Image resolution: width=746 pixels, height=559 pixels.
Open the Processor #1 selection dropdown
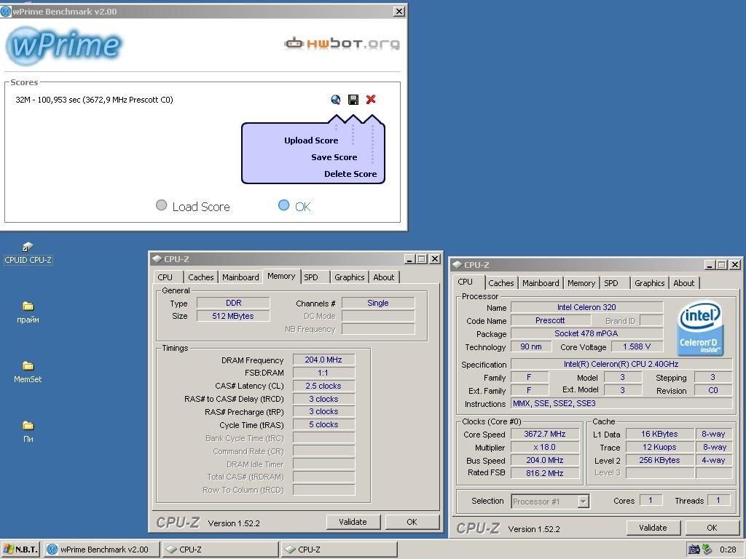[x=584, y=501]
